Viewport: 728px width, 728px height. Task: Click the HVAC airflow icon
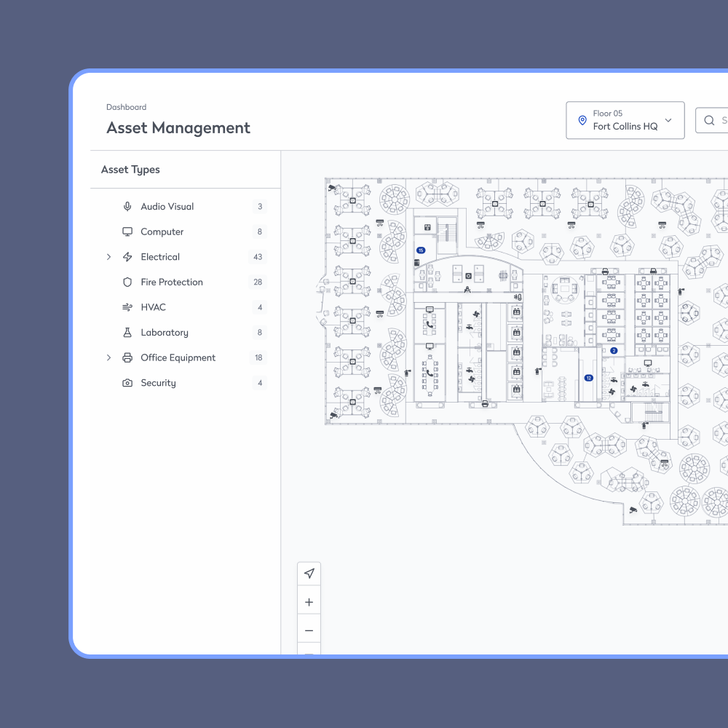click(x=127, y=307)
